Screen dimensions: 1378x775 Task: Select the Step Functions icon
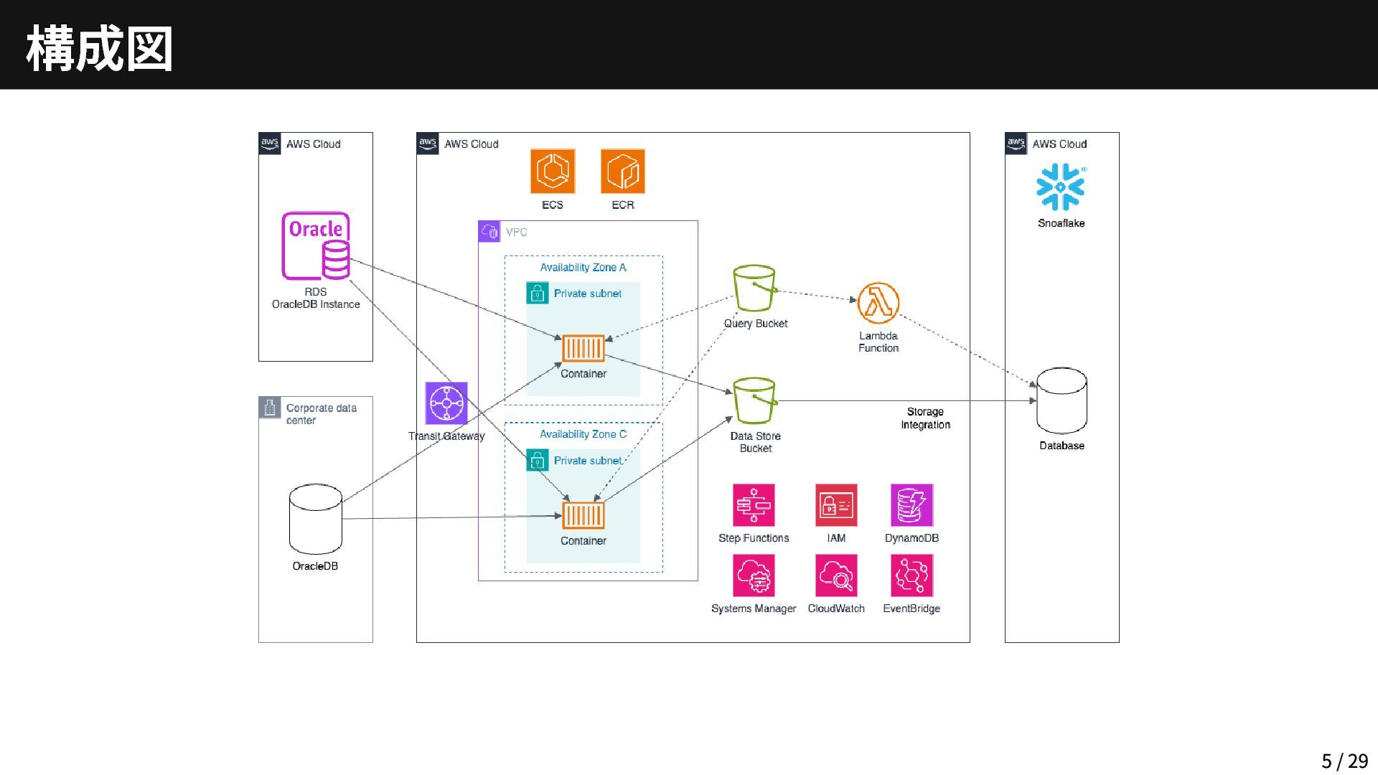754,505
